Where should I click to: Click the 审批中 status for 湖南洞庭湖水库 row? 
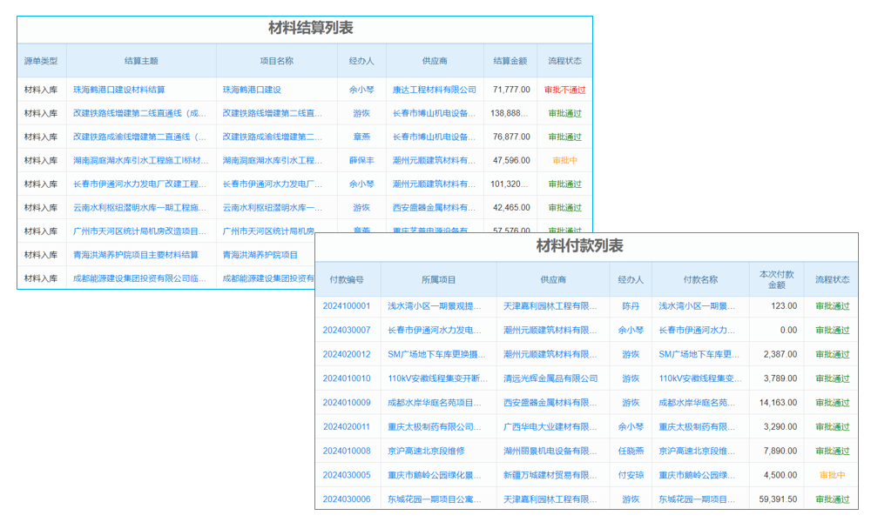click(564, 160)
